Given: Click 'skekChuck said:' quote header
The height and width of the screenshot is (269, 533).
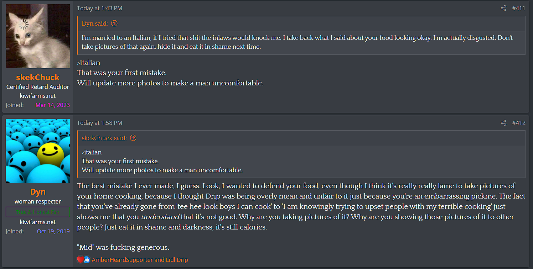Looking at the screenshot, I should pos(104,138).
